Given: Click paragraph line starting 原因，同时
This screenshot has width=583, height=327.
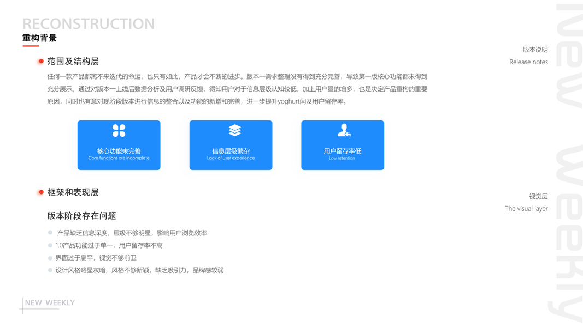Looking at the screenshot, I should pos(198,101).
